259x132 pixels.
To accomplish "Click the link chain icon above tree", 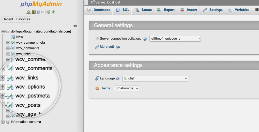I will point(75,26).
